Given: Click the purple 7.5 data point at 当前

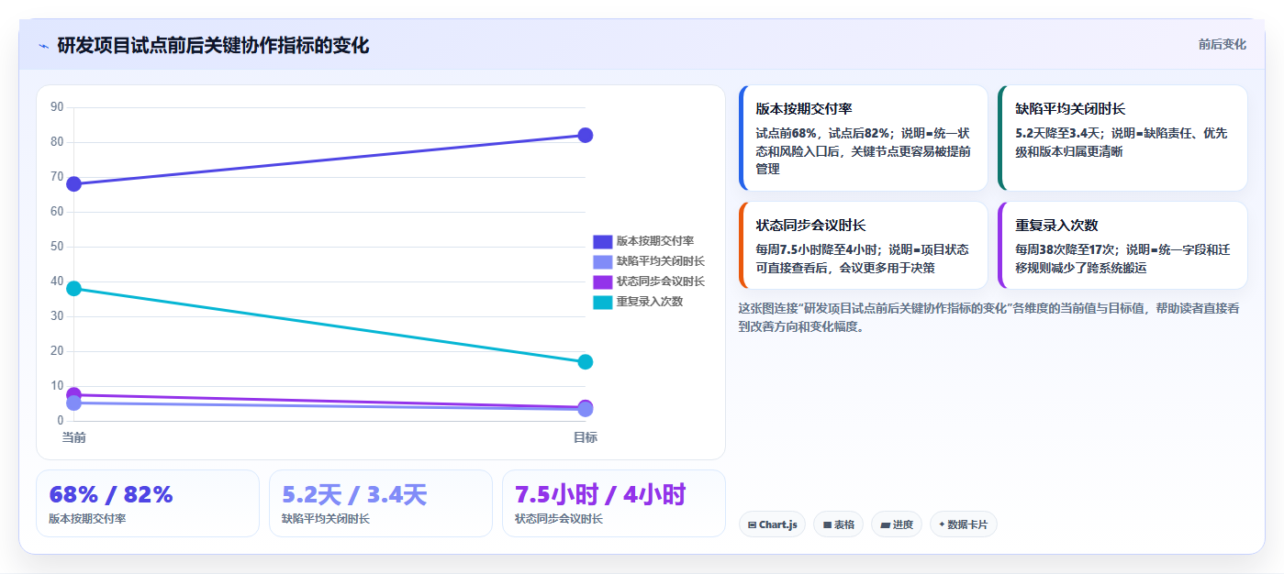Looking at the screenshot, I should point(74,394).
